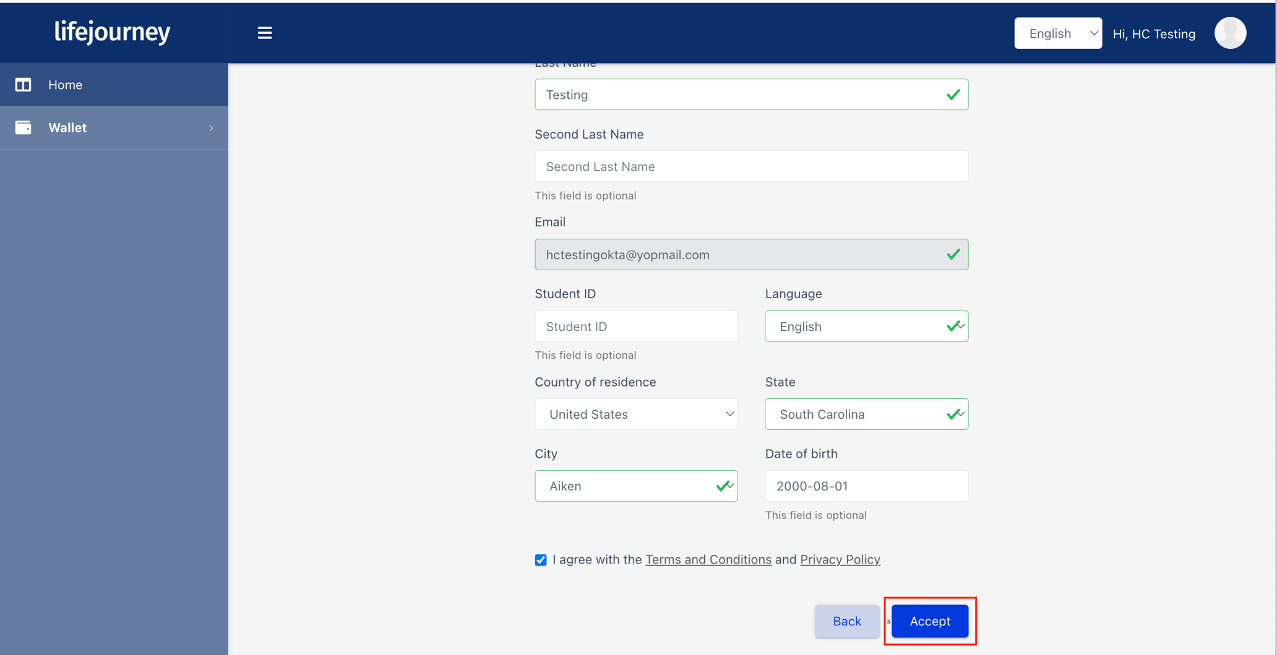Open the navigation hamburger menu
The height and width of the screenshot is (655, 1277).
(265, 33)
